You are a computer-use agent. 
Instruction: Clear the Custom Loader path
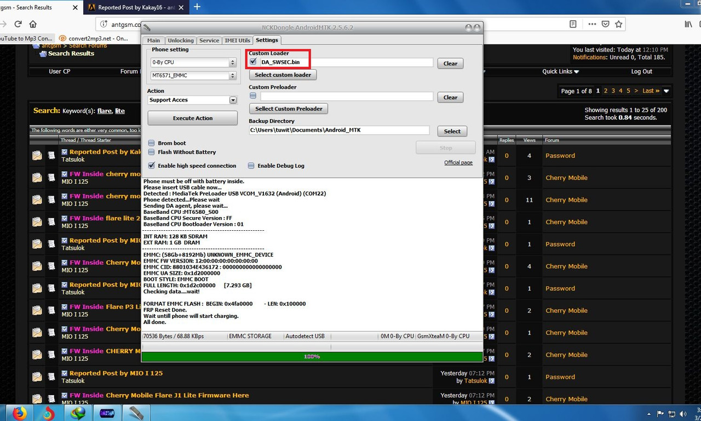pyautogui.click(x=450, y=64)
